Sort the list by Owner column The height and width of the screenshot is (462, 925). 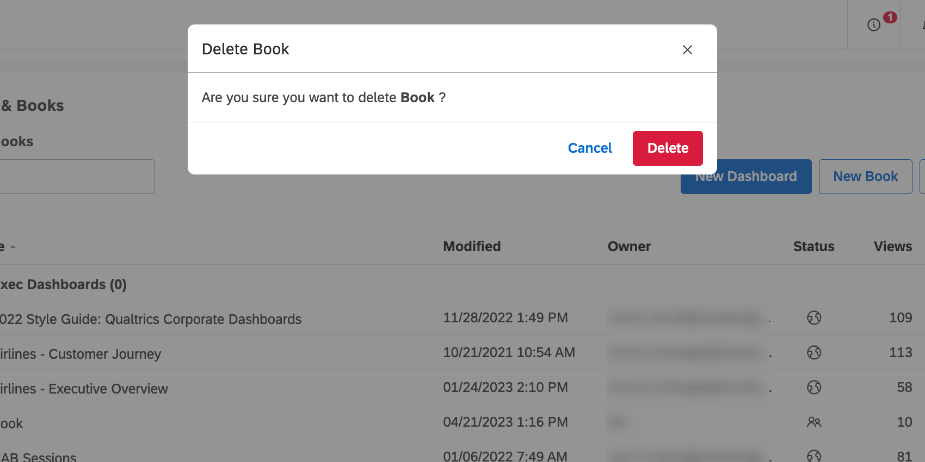(629, 246)
